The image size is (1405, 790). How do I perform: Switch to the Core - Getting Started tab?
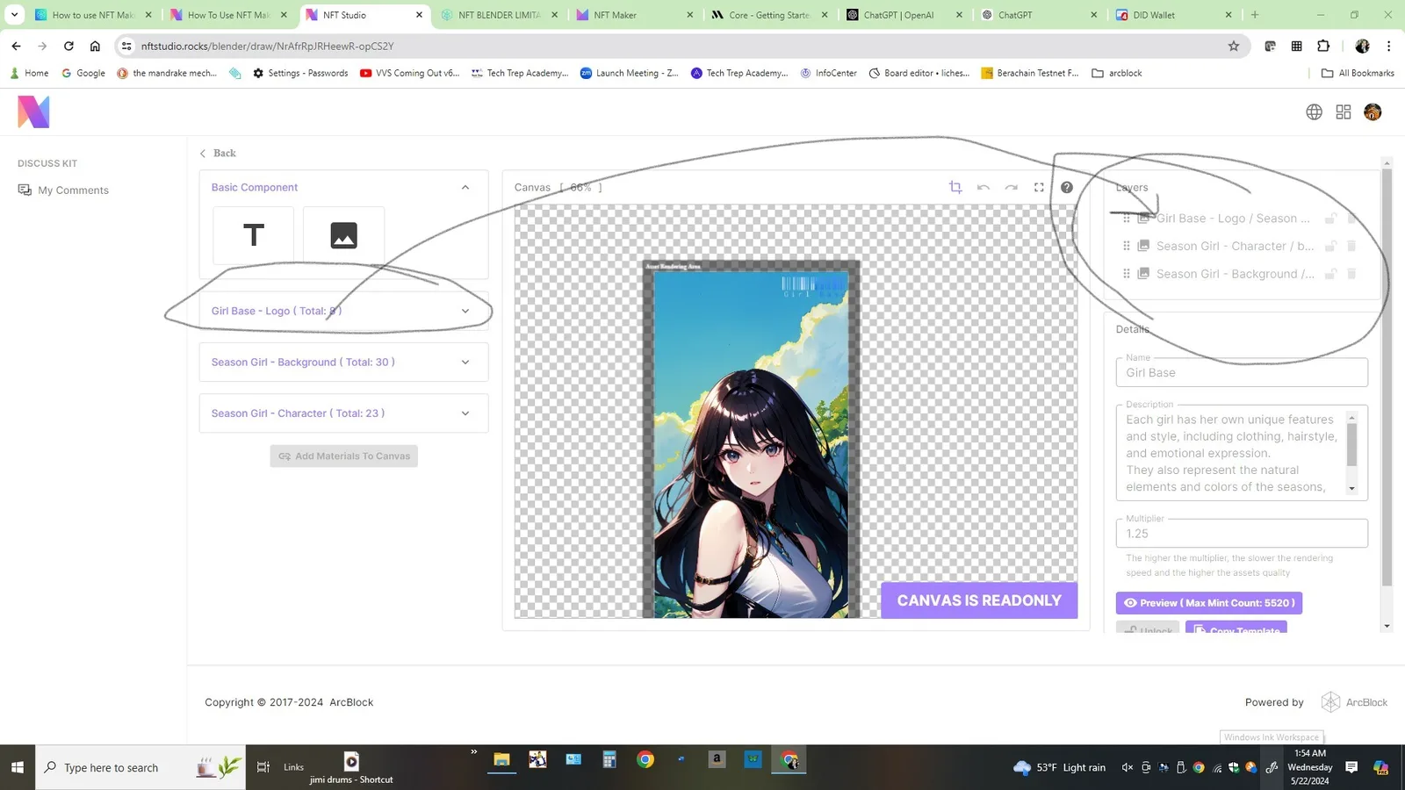(768, 15)
